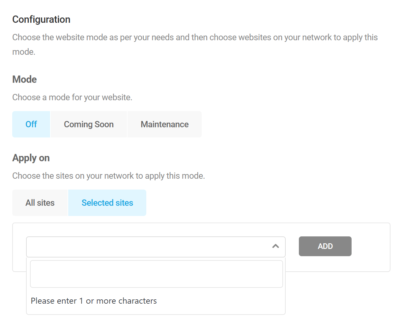Activate Maintenance from the mode choices

[x=164, y=124]
